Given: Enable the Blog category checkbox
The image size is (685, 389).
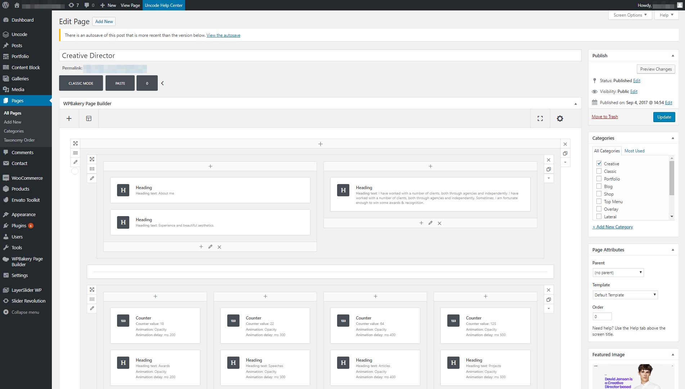Looking at the screenshot, I should tap(599, 186).
